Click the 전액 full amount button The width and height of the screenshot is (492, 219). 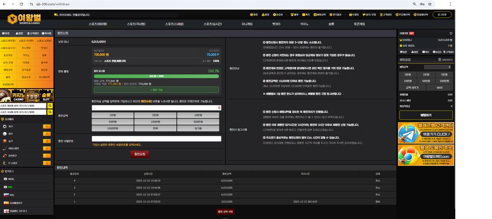(156, 129)
